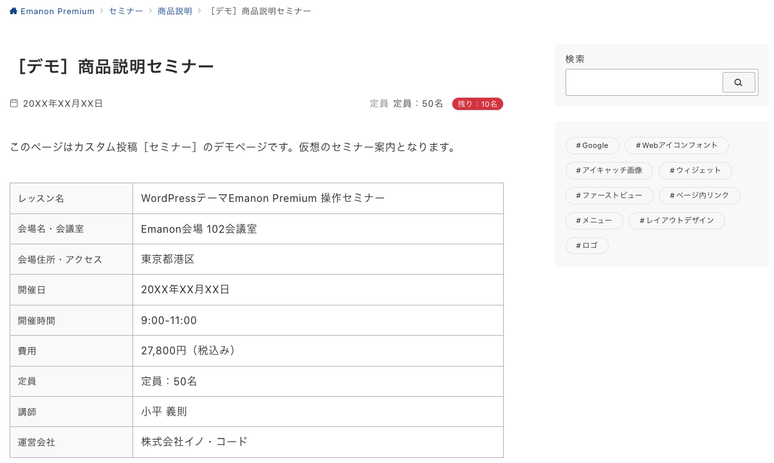Open the #ロゴ tag
This screenshot has width=774, height=463.
[x=587, y=246]
